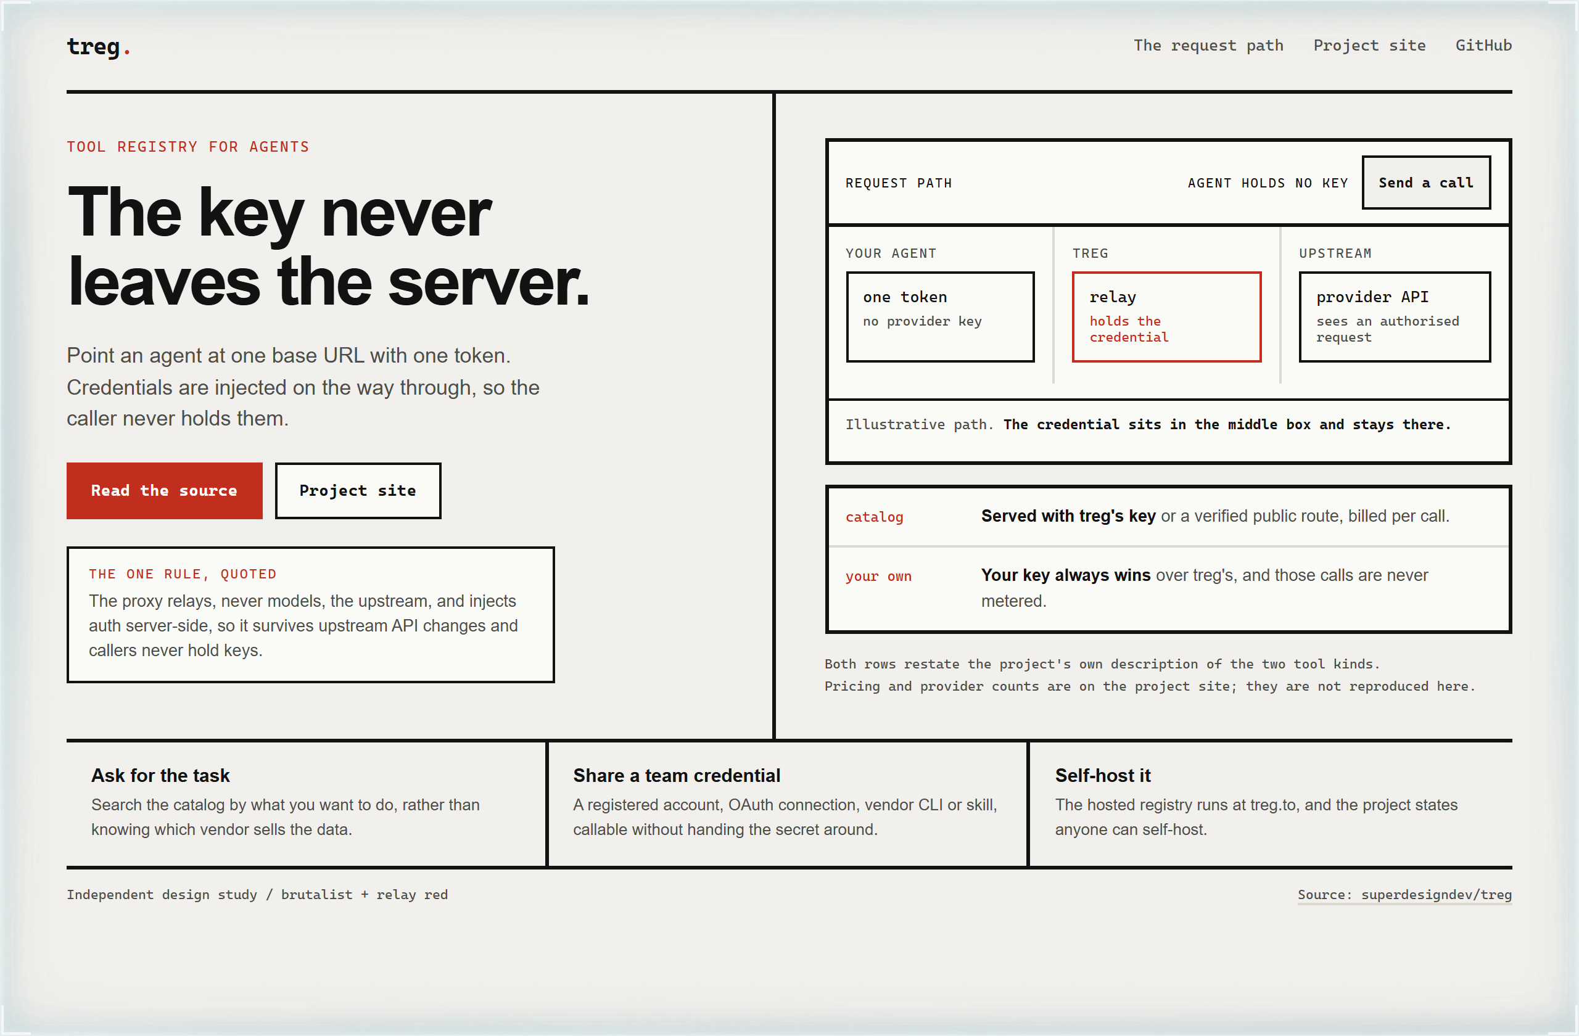Click Served with treg's key text
Image resolution: width=1579 pixels, height=1036 pixels.
1068,516
